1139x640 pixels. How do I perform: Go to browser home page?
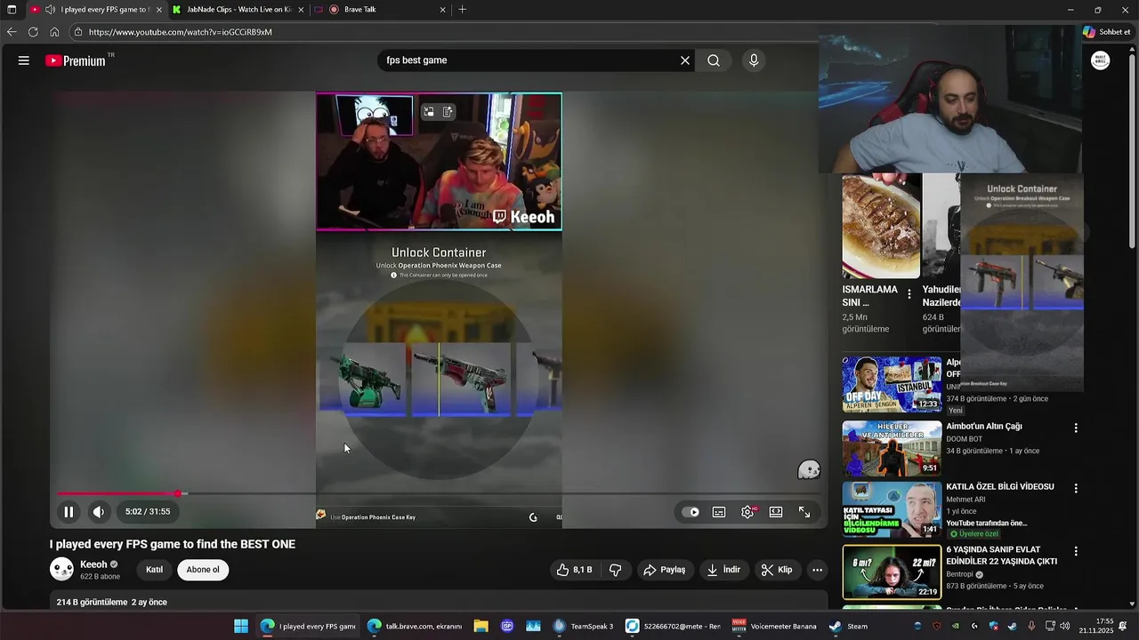point(54,32)
